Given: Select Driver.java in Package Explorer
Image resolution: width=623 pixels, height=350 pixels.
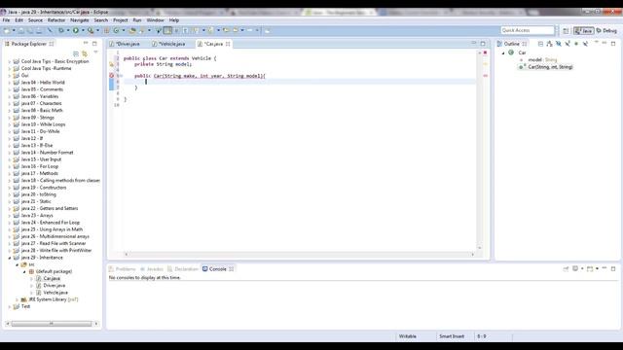Looking at the screenshot, I should click(x=55, y=285).
